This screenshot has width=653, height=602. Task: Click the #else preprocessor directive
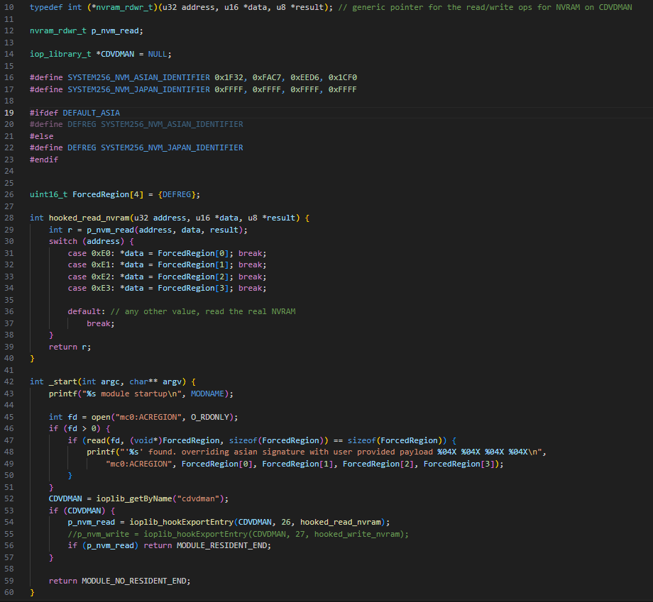tap(42, 136)
